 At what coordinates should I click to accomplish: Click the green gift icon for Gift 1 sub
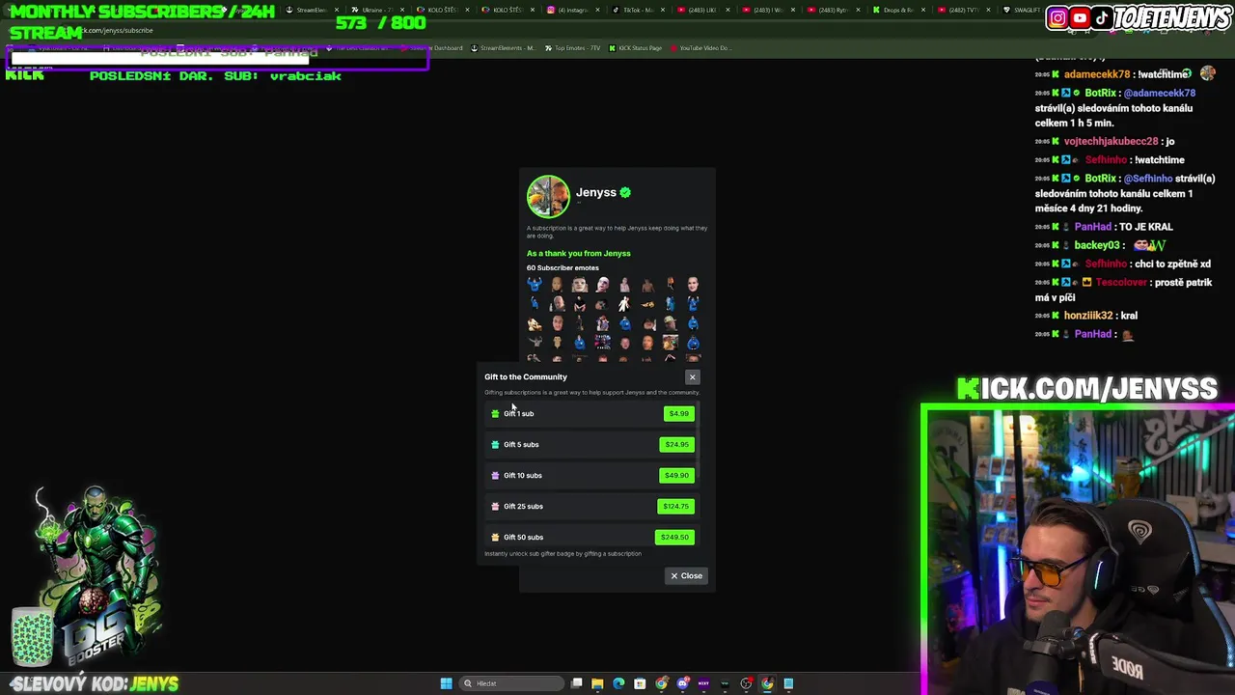pos(495,413)
